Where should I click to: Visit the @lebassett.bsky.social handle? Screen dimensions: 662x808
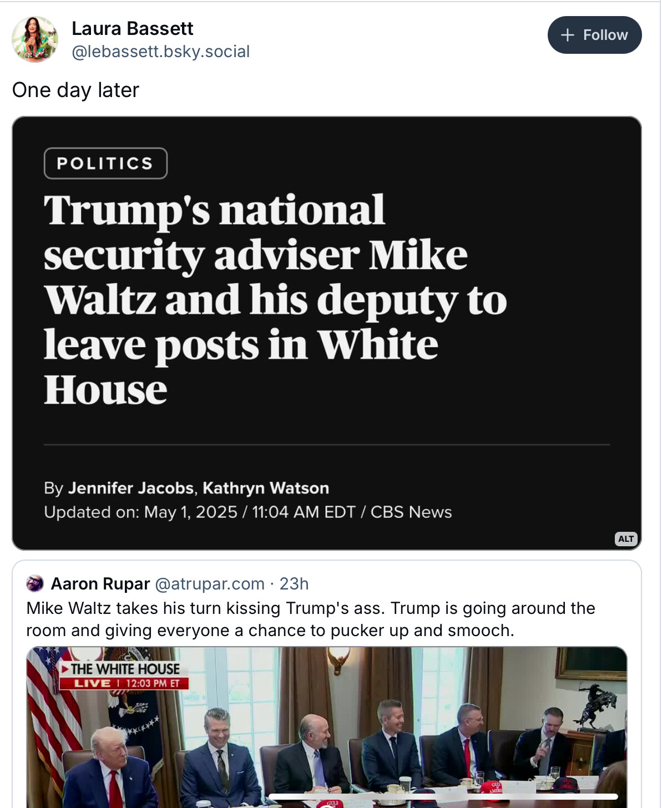[160, 52]
